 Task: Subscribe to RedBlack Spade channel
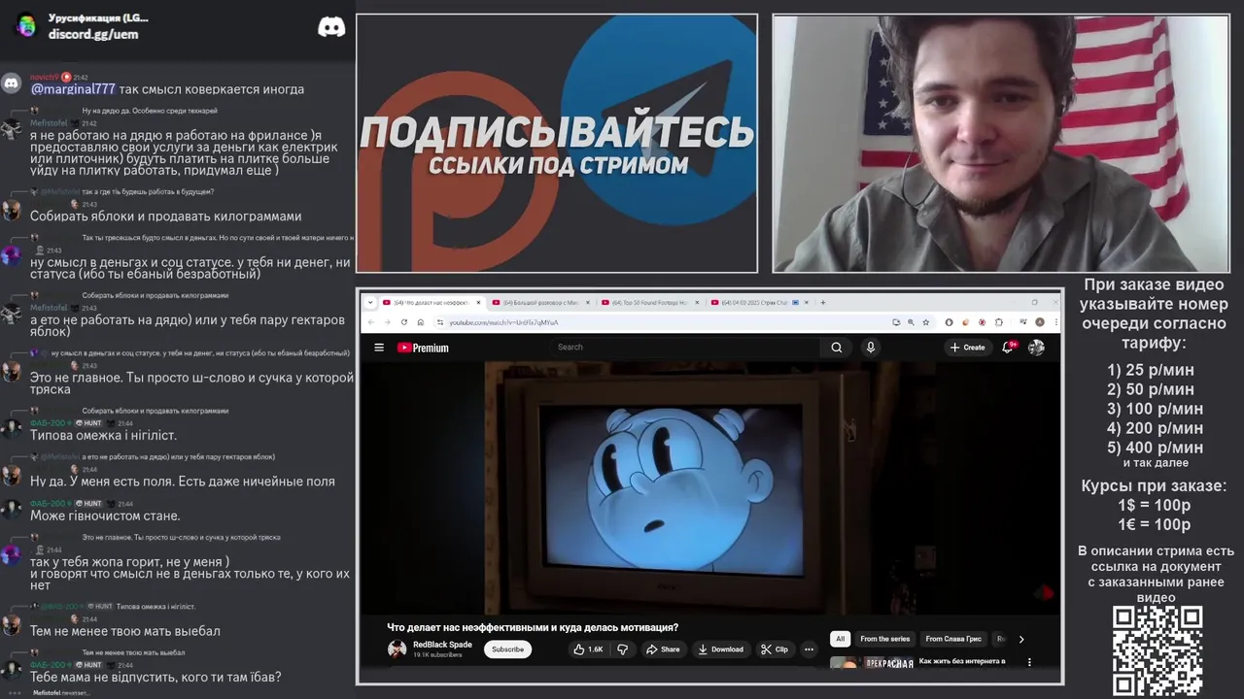pos(507,649)
